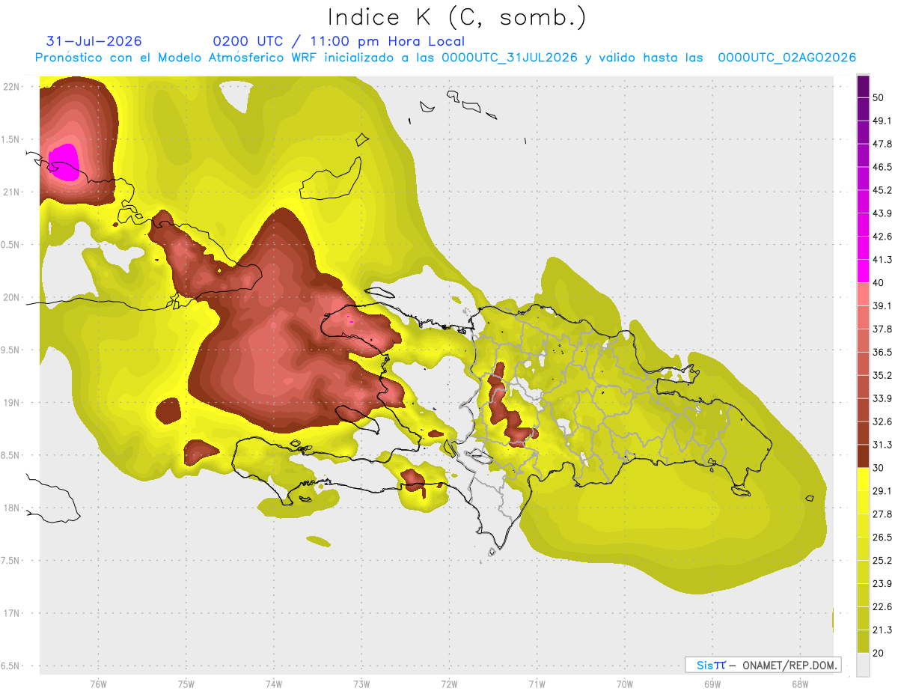Click the colorbar label "29.1"
Screen dimensions: 898x694
click(x=882, y=491)
